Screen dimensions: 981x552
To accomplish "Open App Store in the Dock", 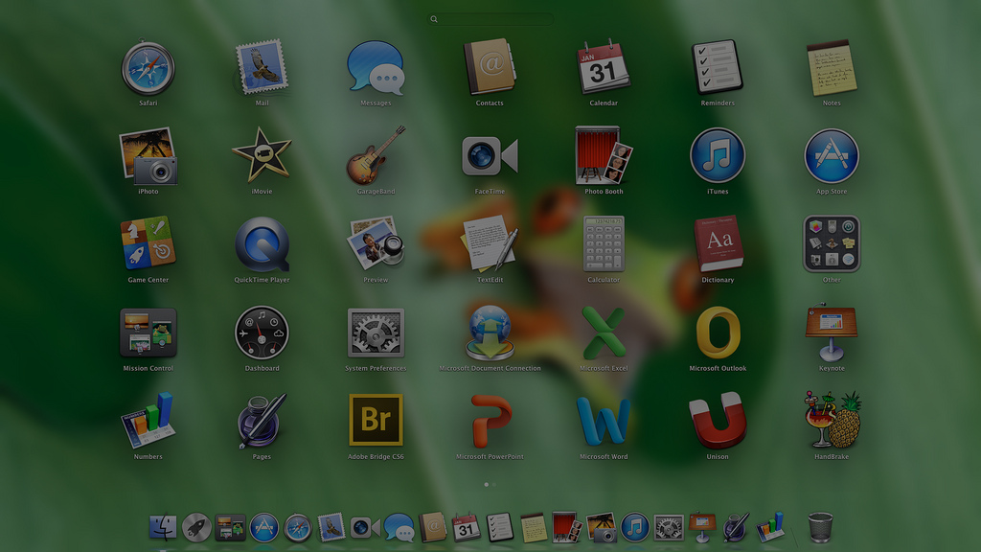I will 264,528.
